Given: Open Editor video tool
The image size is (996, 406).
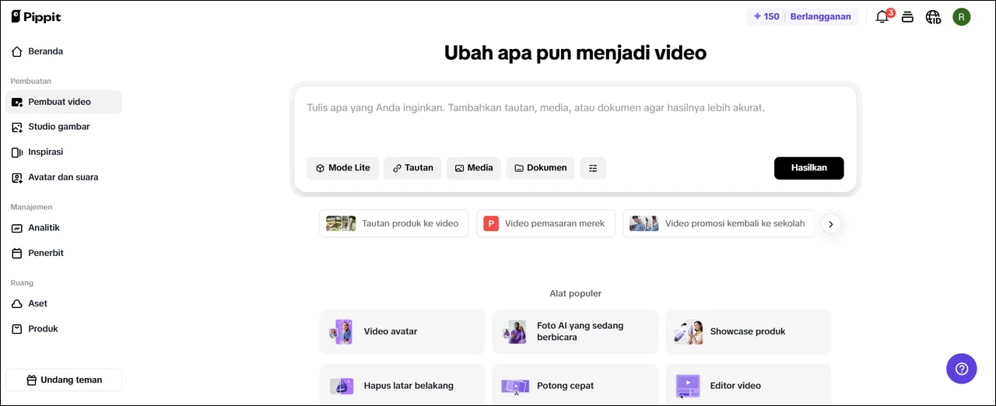Looking at the screenshot, I should [749, 385].
